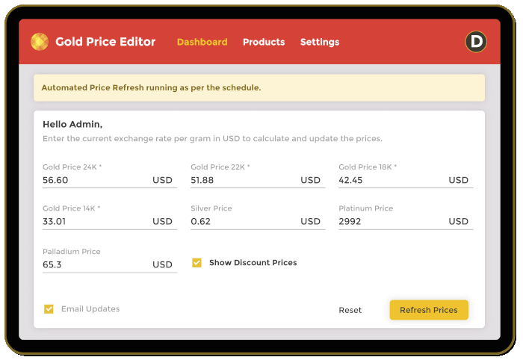
Task: Click the Email Updates label text
Action: (x=90, y=309)
